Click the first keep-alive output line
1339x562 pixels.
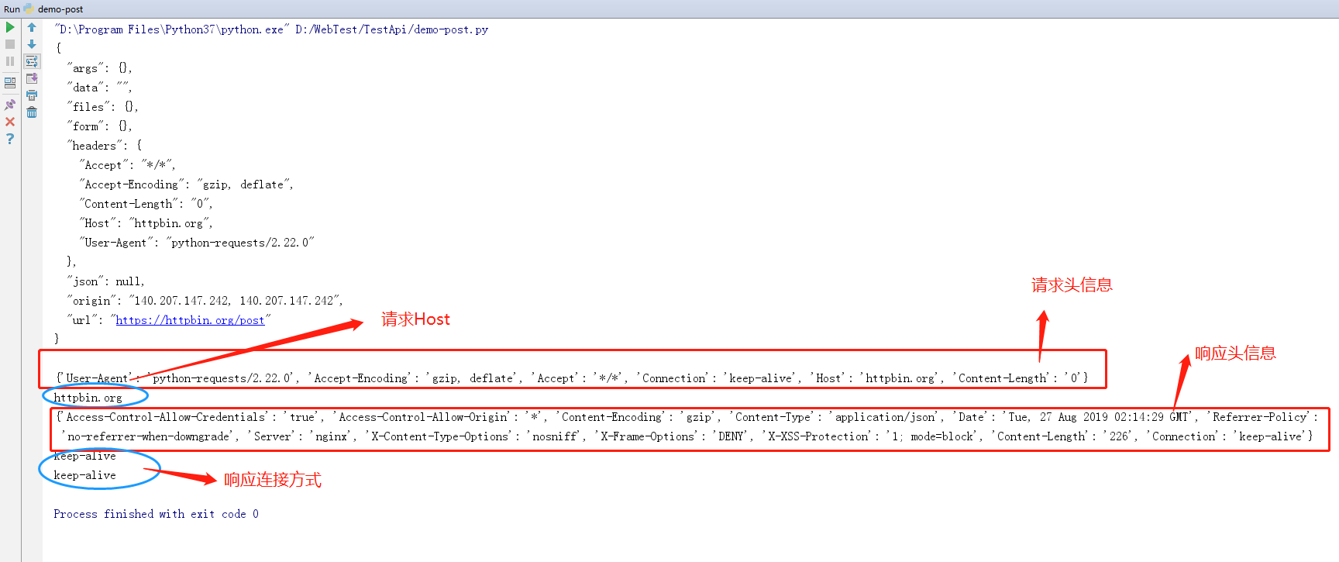[x=84, y=456]
